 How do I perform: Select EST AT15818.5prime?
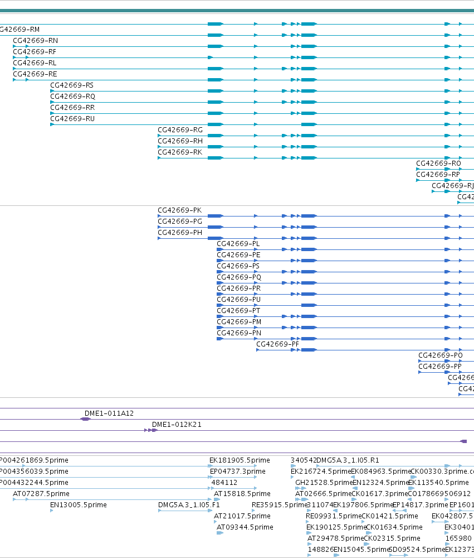click(x=242, y=494)
